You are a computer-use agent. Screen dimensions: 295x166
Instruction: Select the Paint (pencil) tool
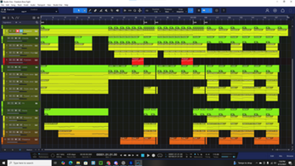click(90, 10)
